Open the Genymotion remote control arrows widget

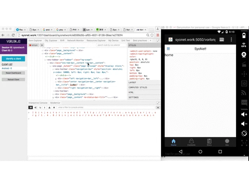244,74
